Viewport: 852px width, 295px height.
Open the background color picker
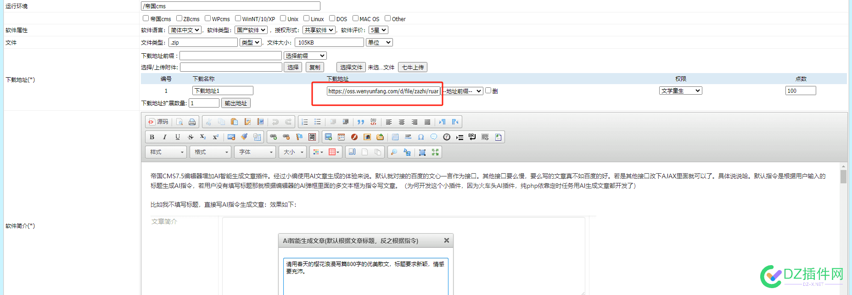(334, 152)
